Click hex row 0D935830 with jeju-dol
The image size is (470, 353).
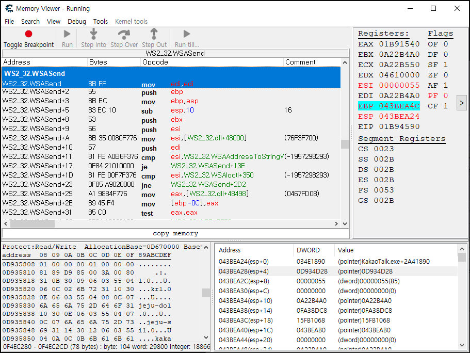point(87,306)
